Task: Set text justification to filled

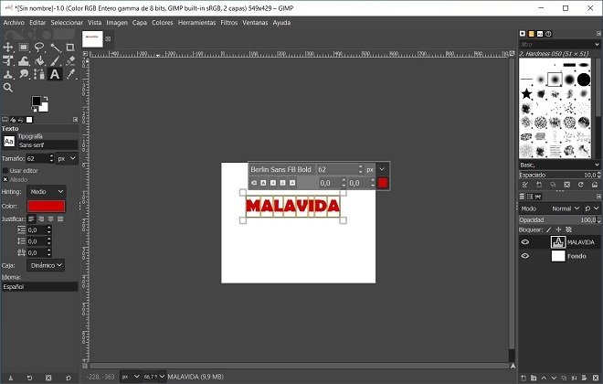Action: [60, 219]
